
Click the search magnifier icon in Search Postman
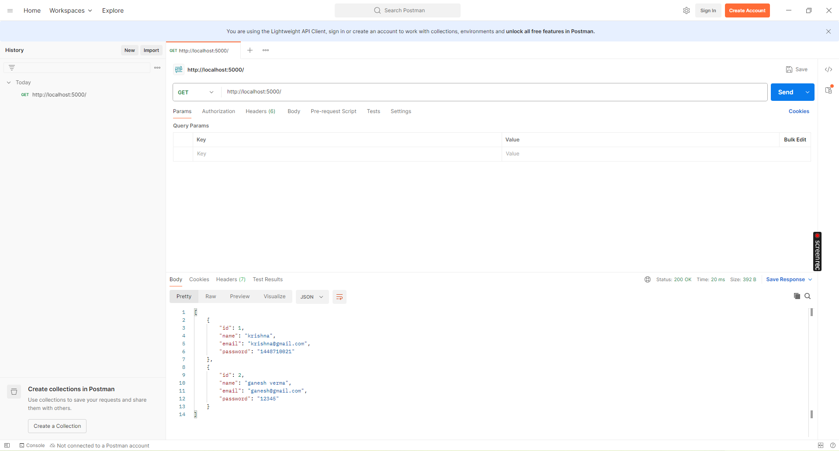[x=378, y=10]
